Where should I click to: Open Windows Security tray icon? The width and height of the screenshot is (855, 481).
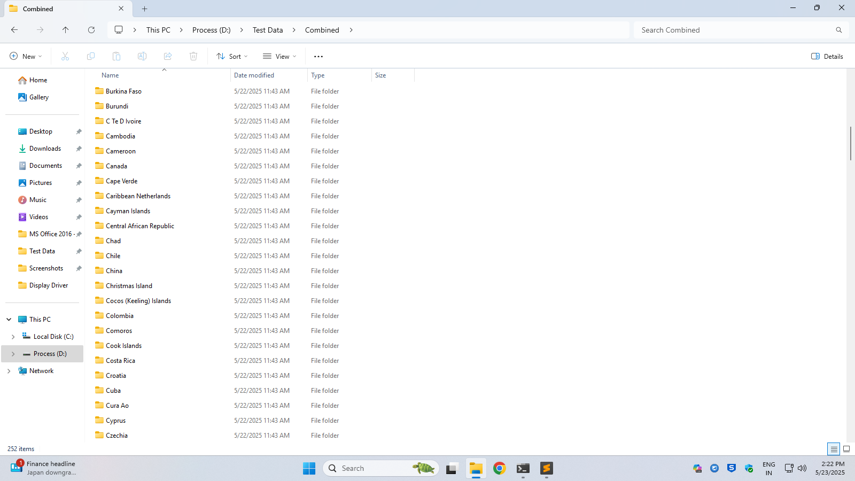point(749,468)
